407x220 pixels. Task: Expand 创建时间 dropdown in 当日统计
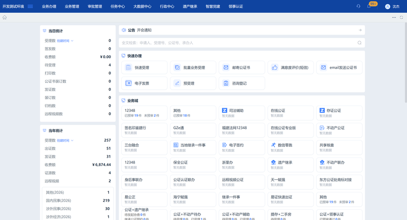(x=65, y=41)
